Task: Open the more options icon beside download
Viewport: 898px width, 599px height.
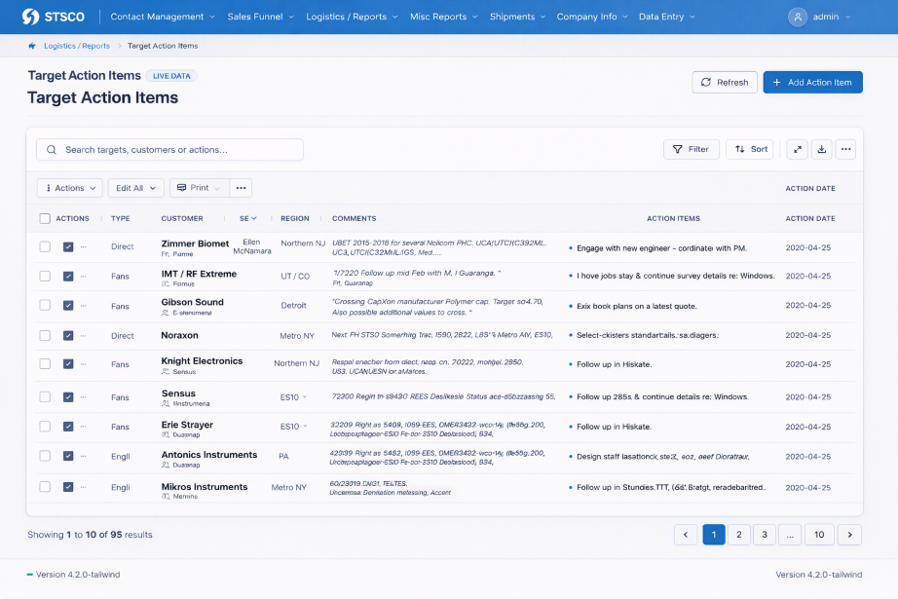Action: click(x=845, y=149)
